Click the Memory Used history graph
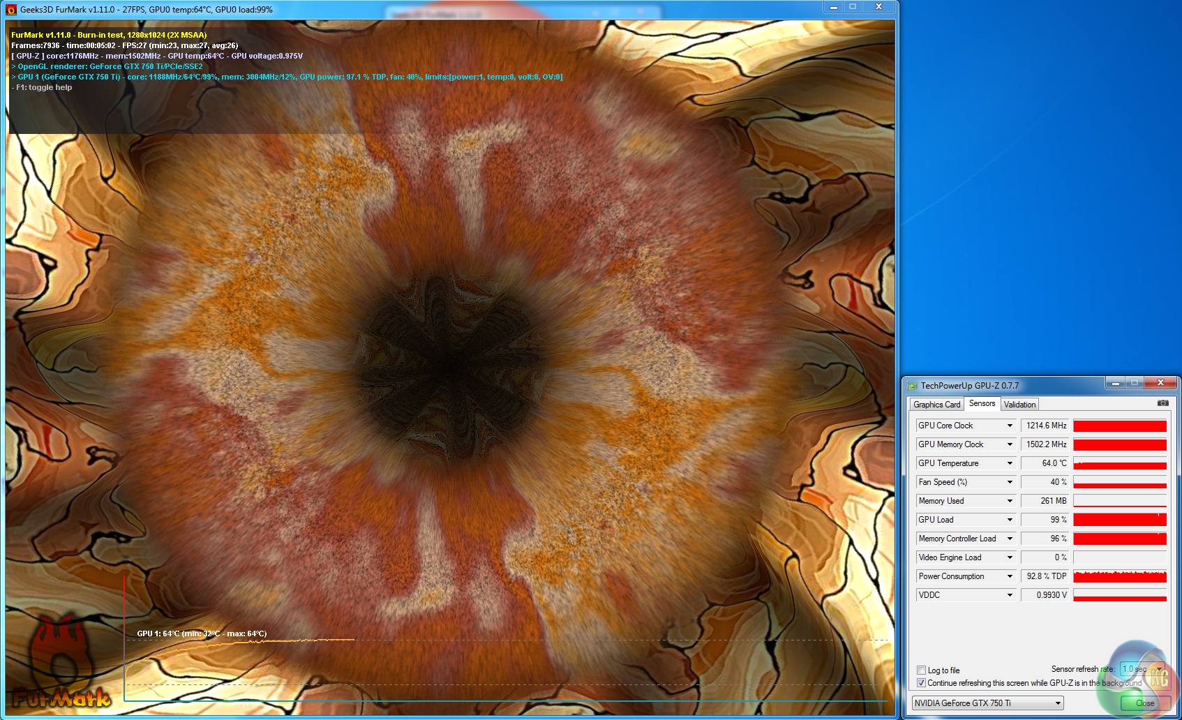This screenshot has width=1182, height=720. (1120, 501)
